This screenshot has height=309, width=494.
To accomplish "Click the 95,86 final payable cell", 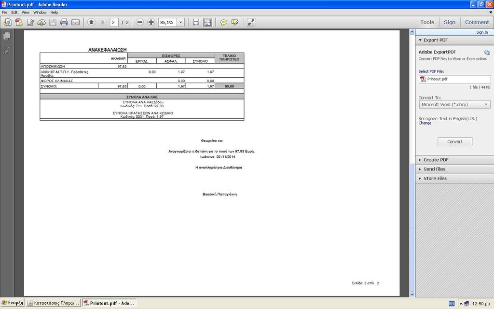I will 229,86.
